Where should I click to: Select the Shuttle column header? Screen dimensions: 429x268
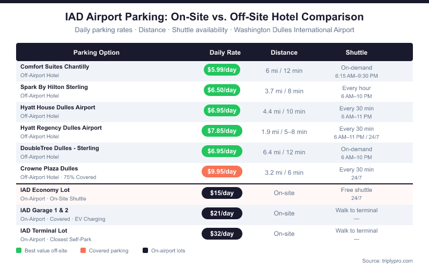point(357,53)
